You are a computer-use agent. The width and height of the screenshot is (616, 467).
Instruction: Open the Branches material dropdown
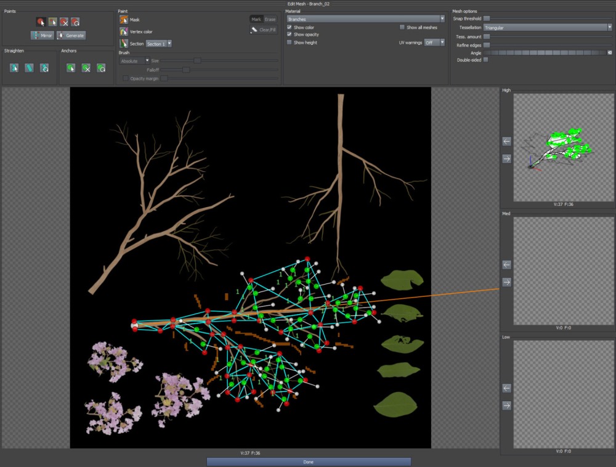pyautogui.click(x=366, y=19)
